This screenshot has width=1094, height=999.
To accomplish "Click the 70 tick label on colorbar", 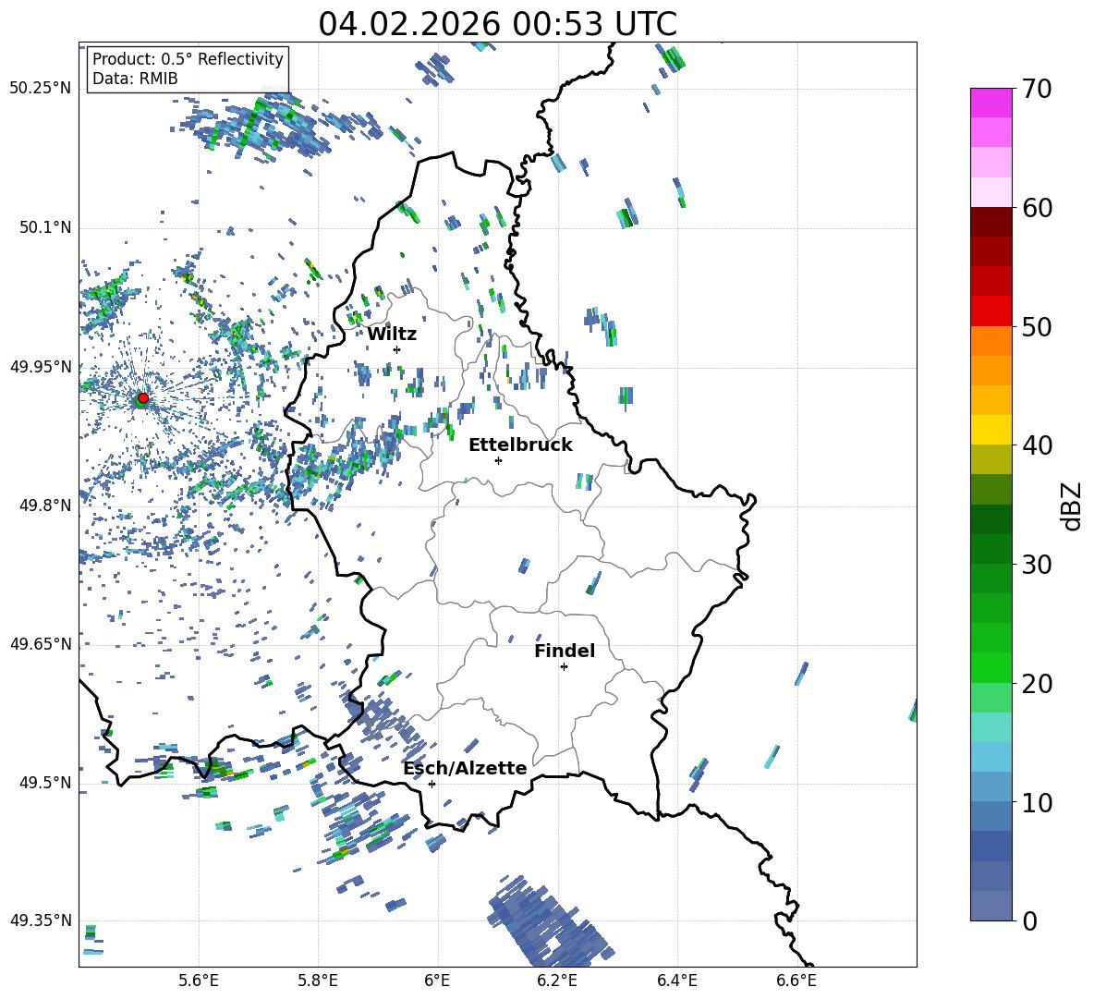I will coord(1036,89).
